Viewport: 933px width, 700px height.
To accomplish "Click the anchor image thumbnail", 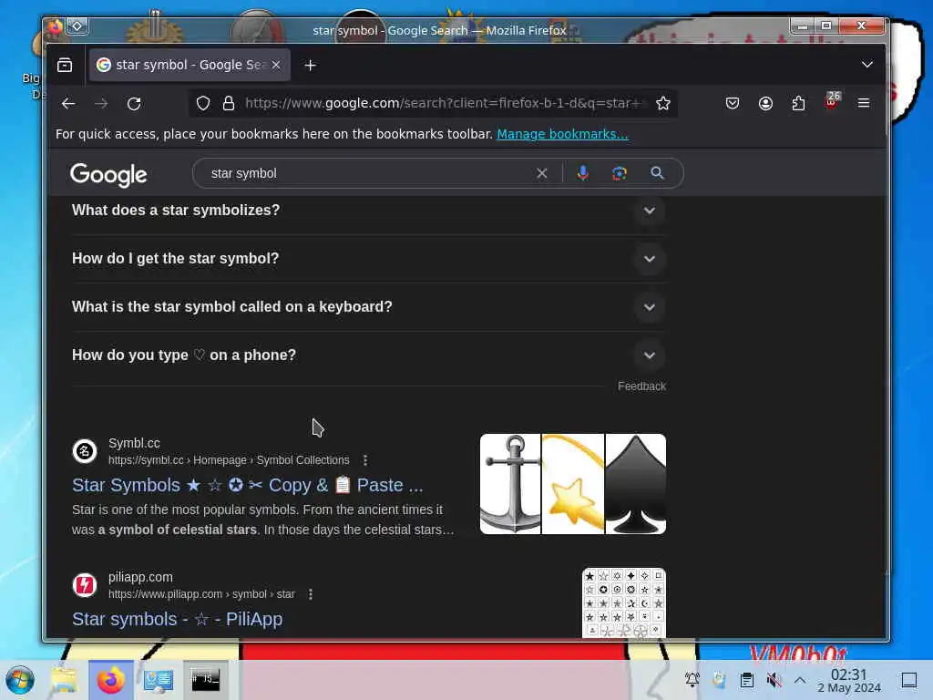I will [x=510, y=484].
